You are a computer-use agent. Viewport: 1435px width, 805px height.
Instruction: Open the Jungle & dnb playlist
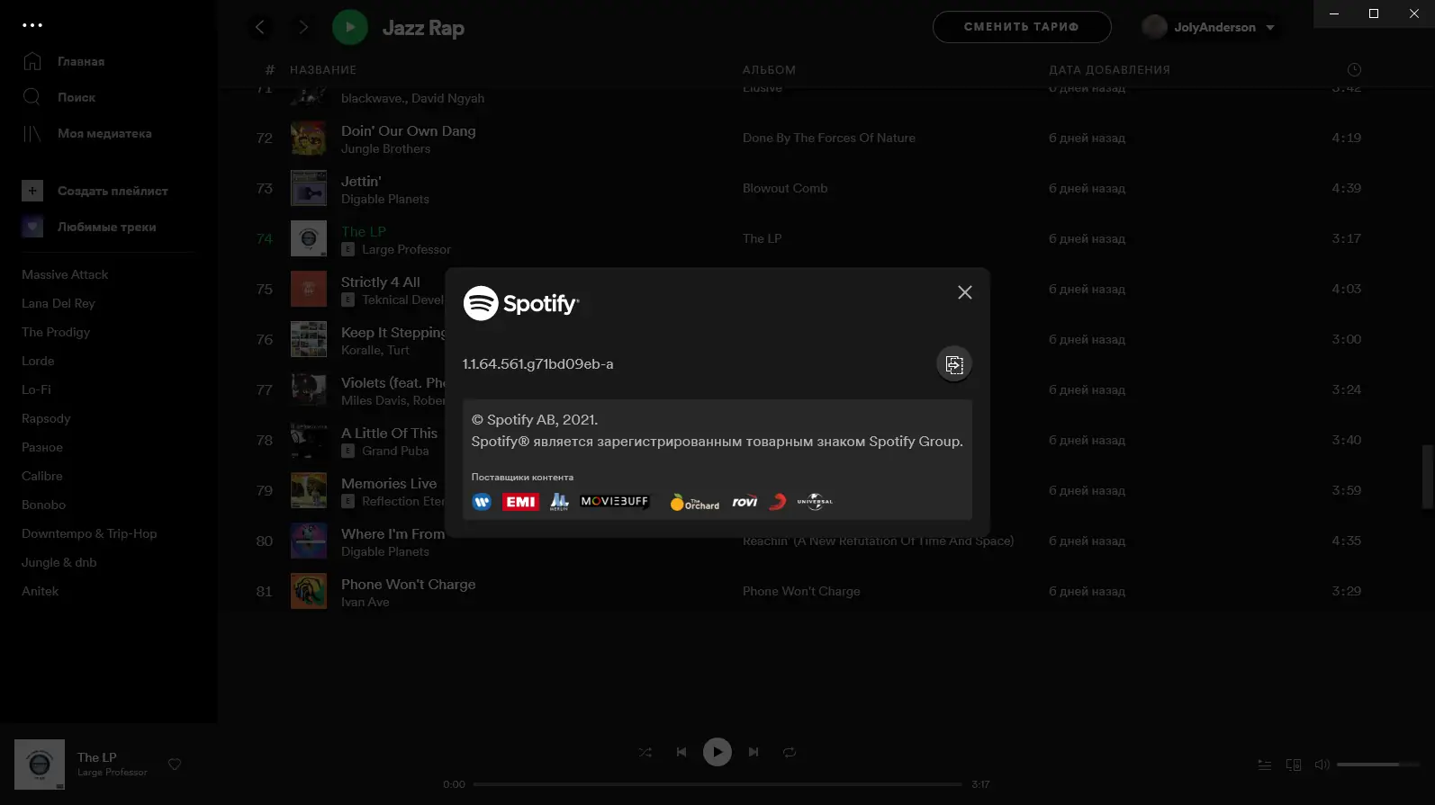[59, 562]
